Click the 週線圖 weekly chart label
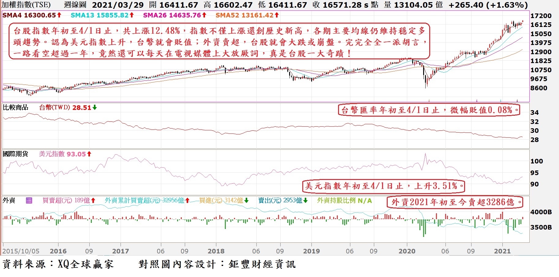This screenshot has width=559, height=277. 75,5
